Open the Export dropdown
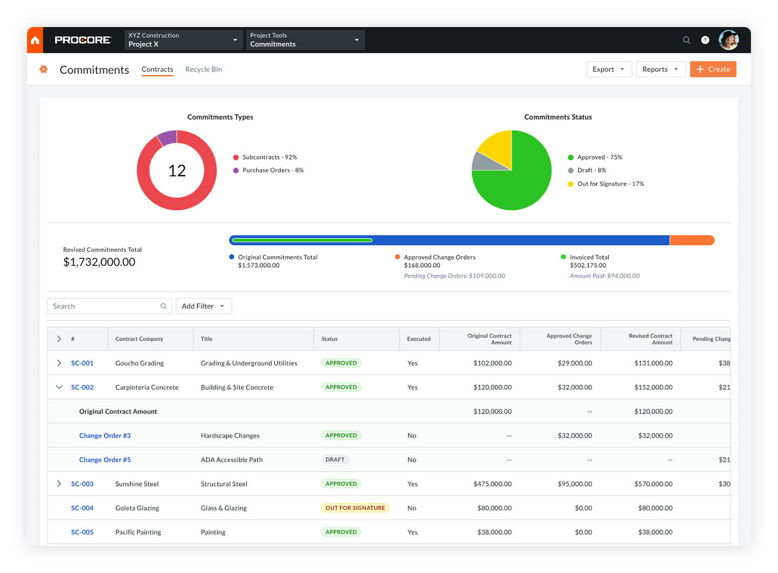The height and width of the screenshot is (573, 778). (608, 69)
